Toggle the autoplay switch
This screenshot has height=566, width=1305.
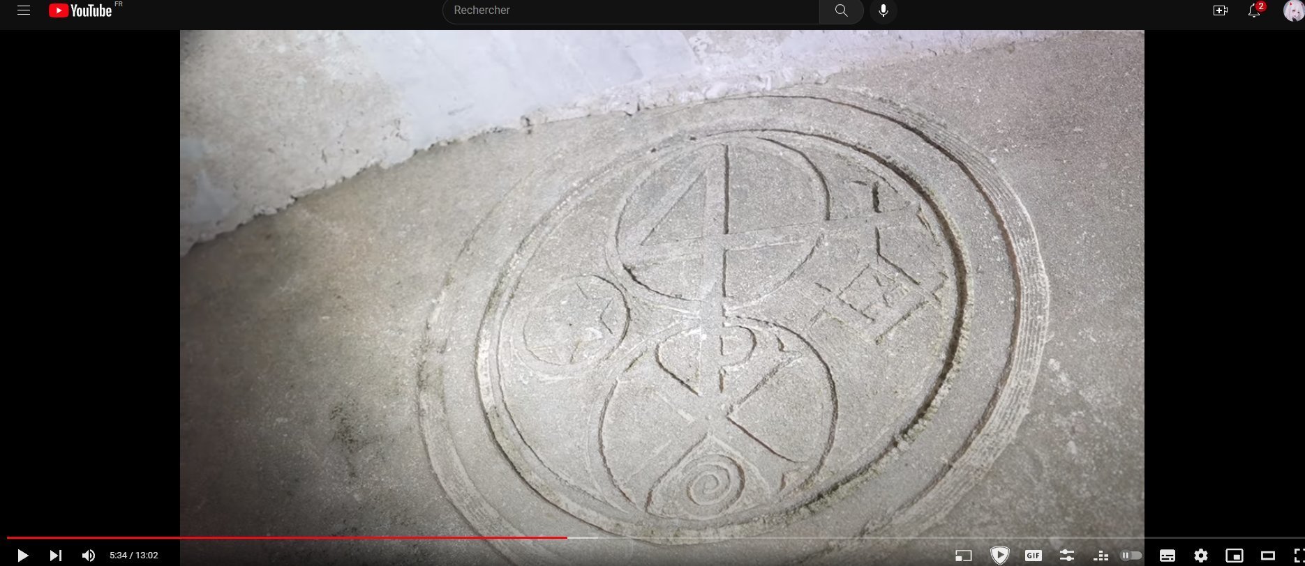(x=1131, y=556)
